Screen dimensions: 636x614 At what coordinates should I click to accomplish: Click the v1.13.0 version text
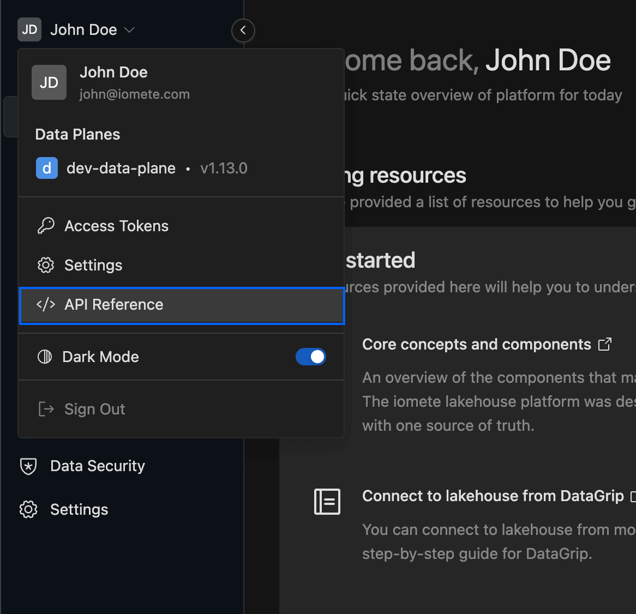click(x=224, y=168)
